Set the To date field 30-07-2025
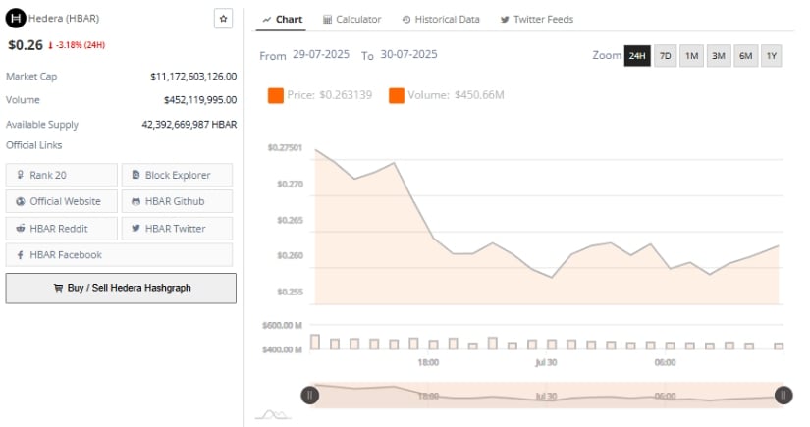Viewport: 810px width, 427px height. pos(408,54)
